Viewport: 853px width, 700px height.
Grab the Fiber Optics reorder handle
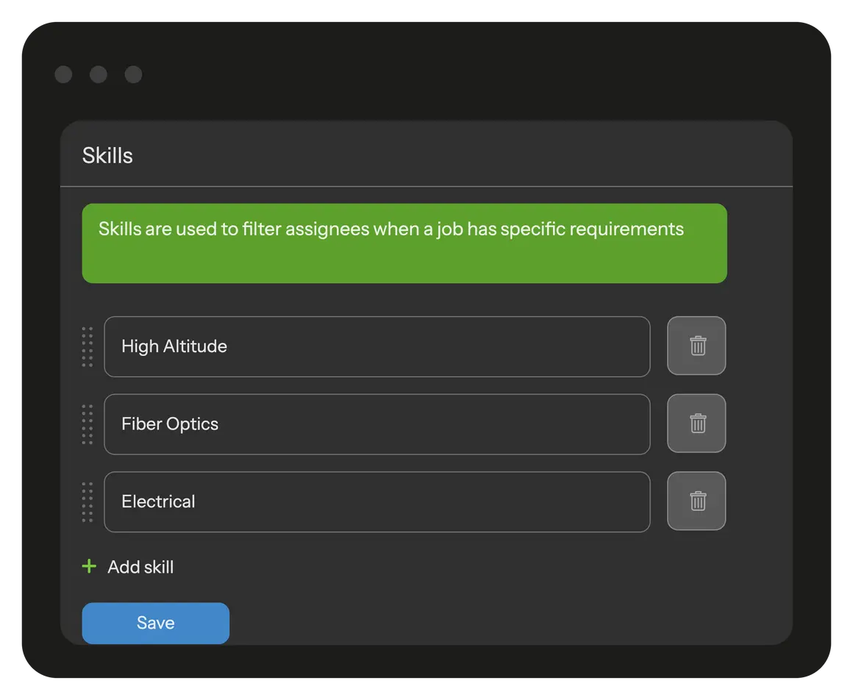tap(88, 424)
